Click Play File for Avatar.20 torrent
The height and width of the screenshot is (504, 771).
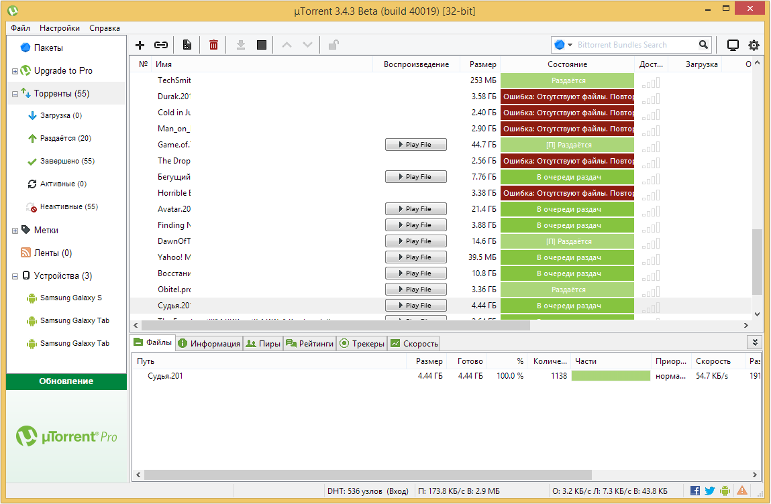416,209
